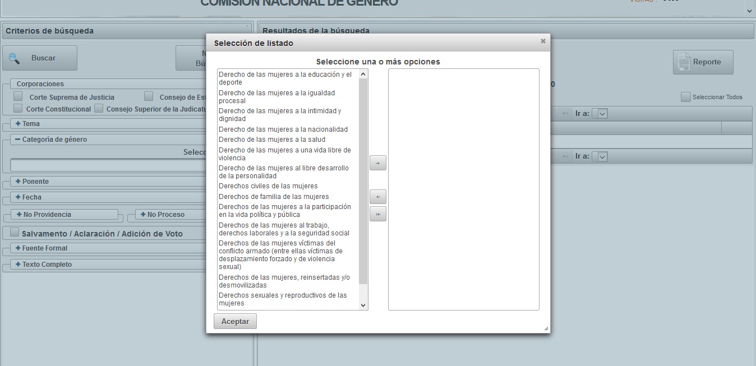Enable the Corte Constitucional checkbox
The width and height of the screenshot is (756, 366).
pyautogui.click(x=19, y=108)
